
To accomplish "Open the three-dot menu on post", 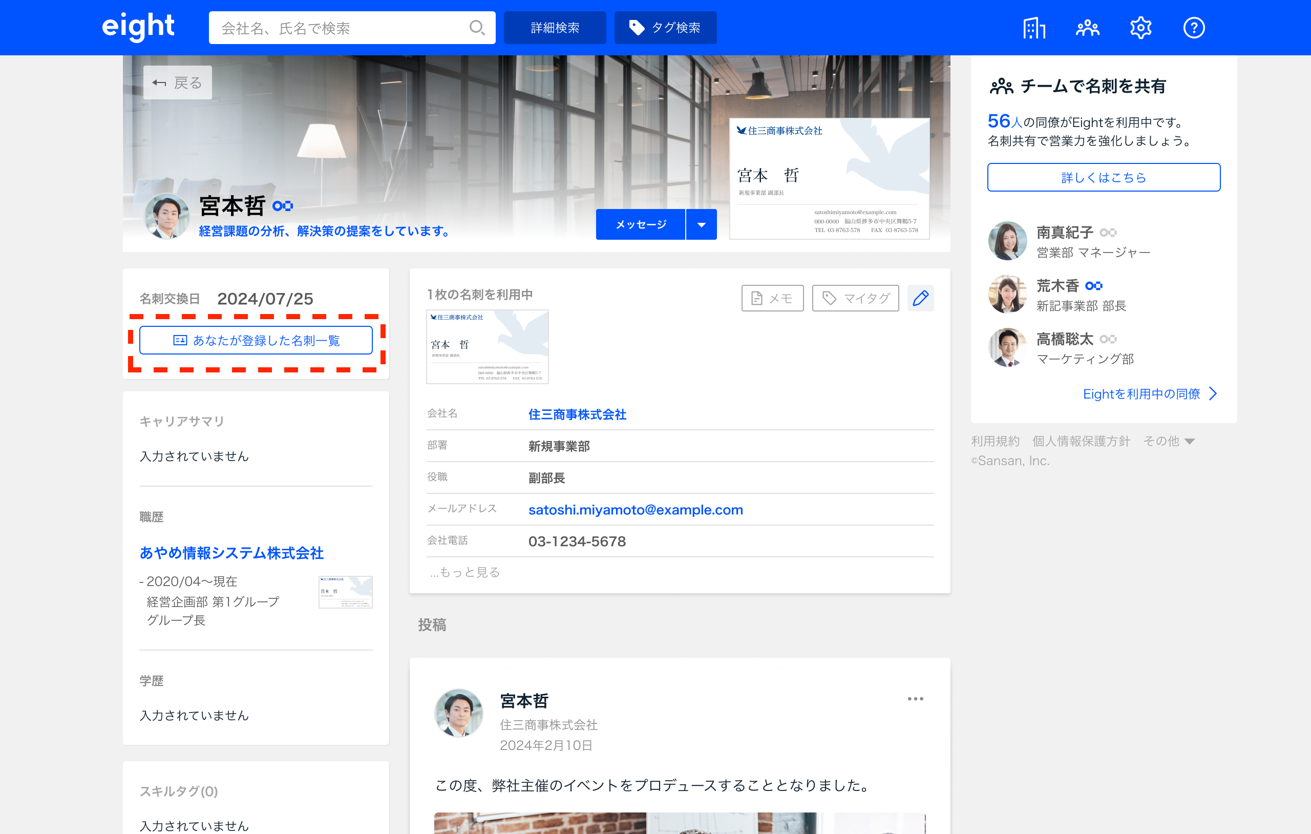I will [x=915, y=699].
